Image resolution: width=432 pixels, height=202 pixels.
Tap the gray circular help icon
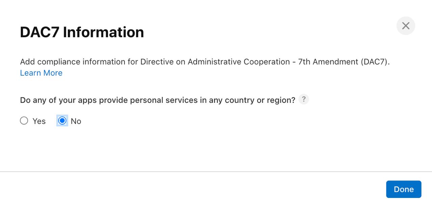304,99
